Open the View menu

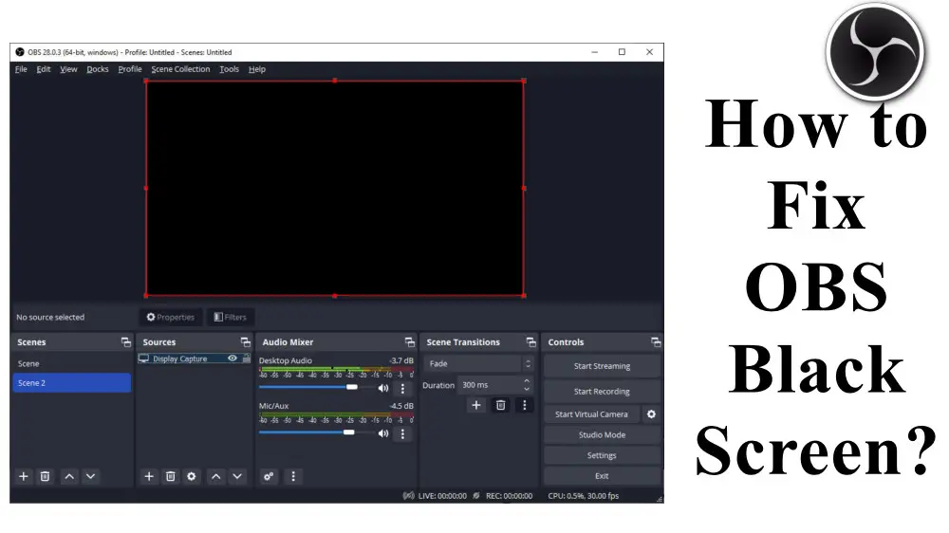pos(68,69)
